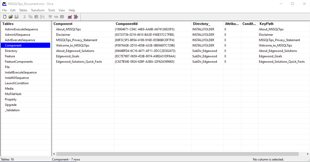Select the About_Edgewood_Solutions component cell
The width and height of the screenshot is (310, 162).
click(x=75, y=51)
